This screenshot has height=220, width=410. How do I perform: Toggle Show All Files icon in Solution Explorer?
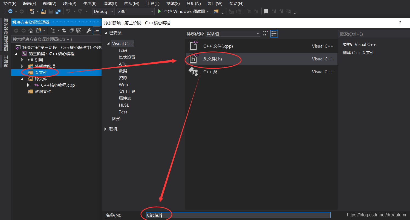pos(79,31)
